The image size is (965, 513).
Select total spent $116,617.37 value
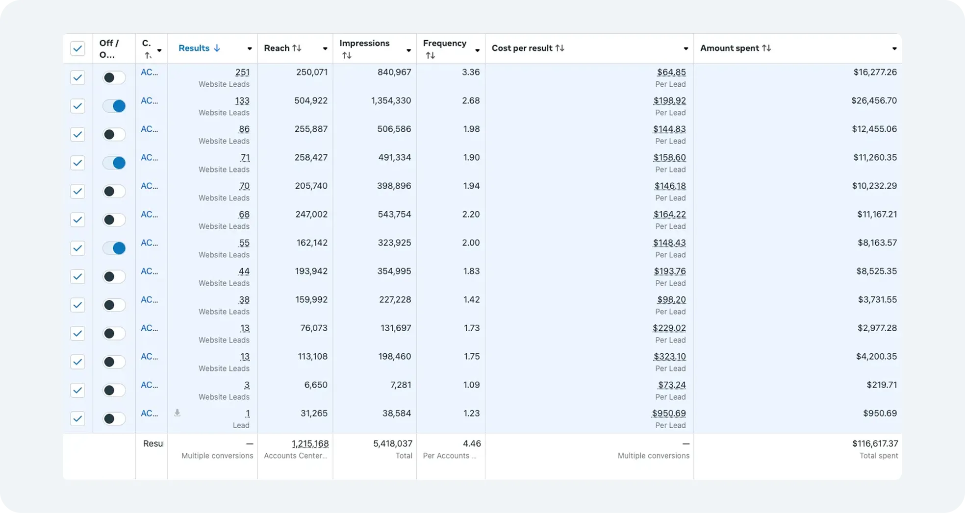[875, 443]
